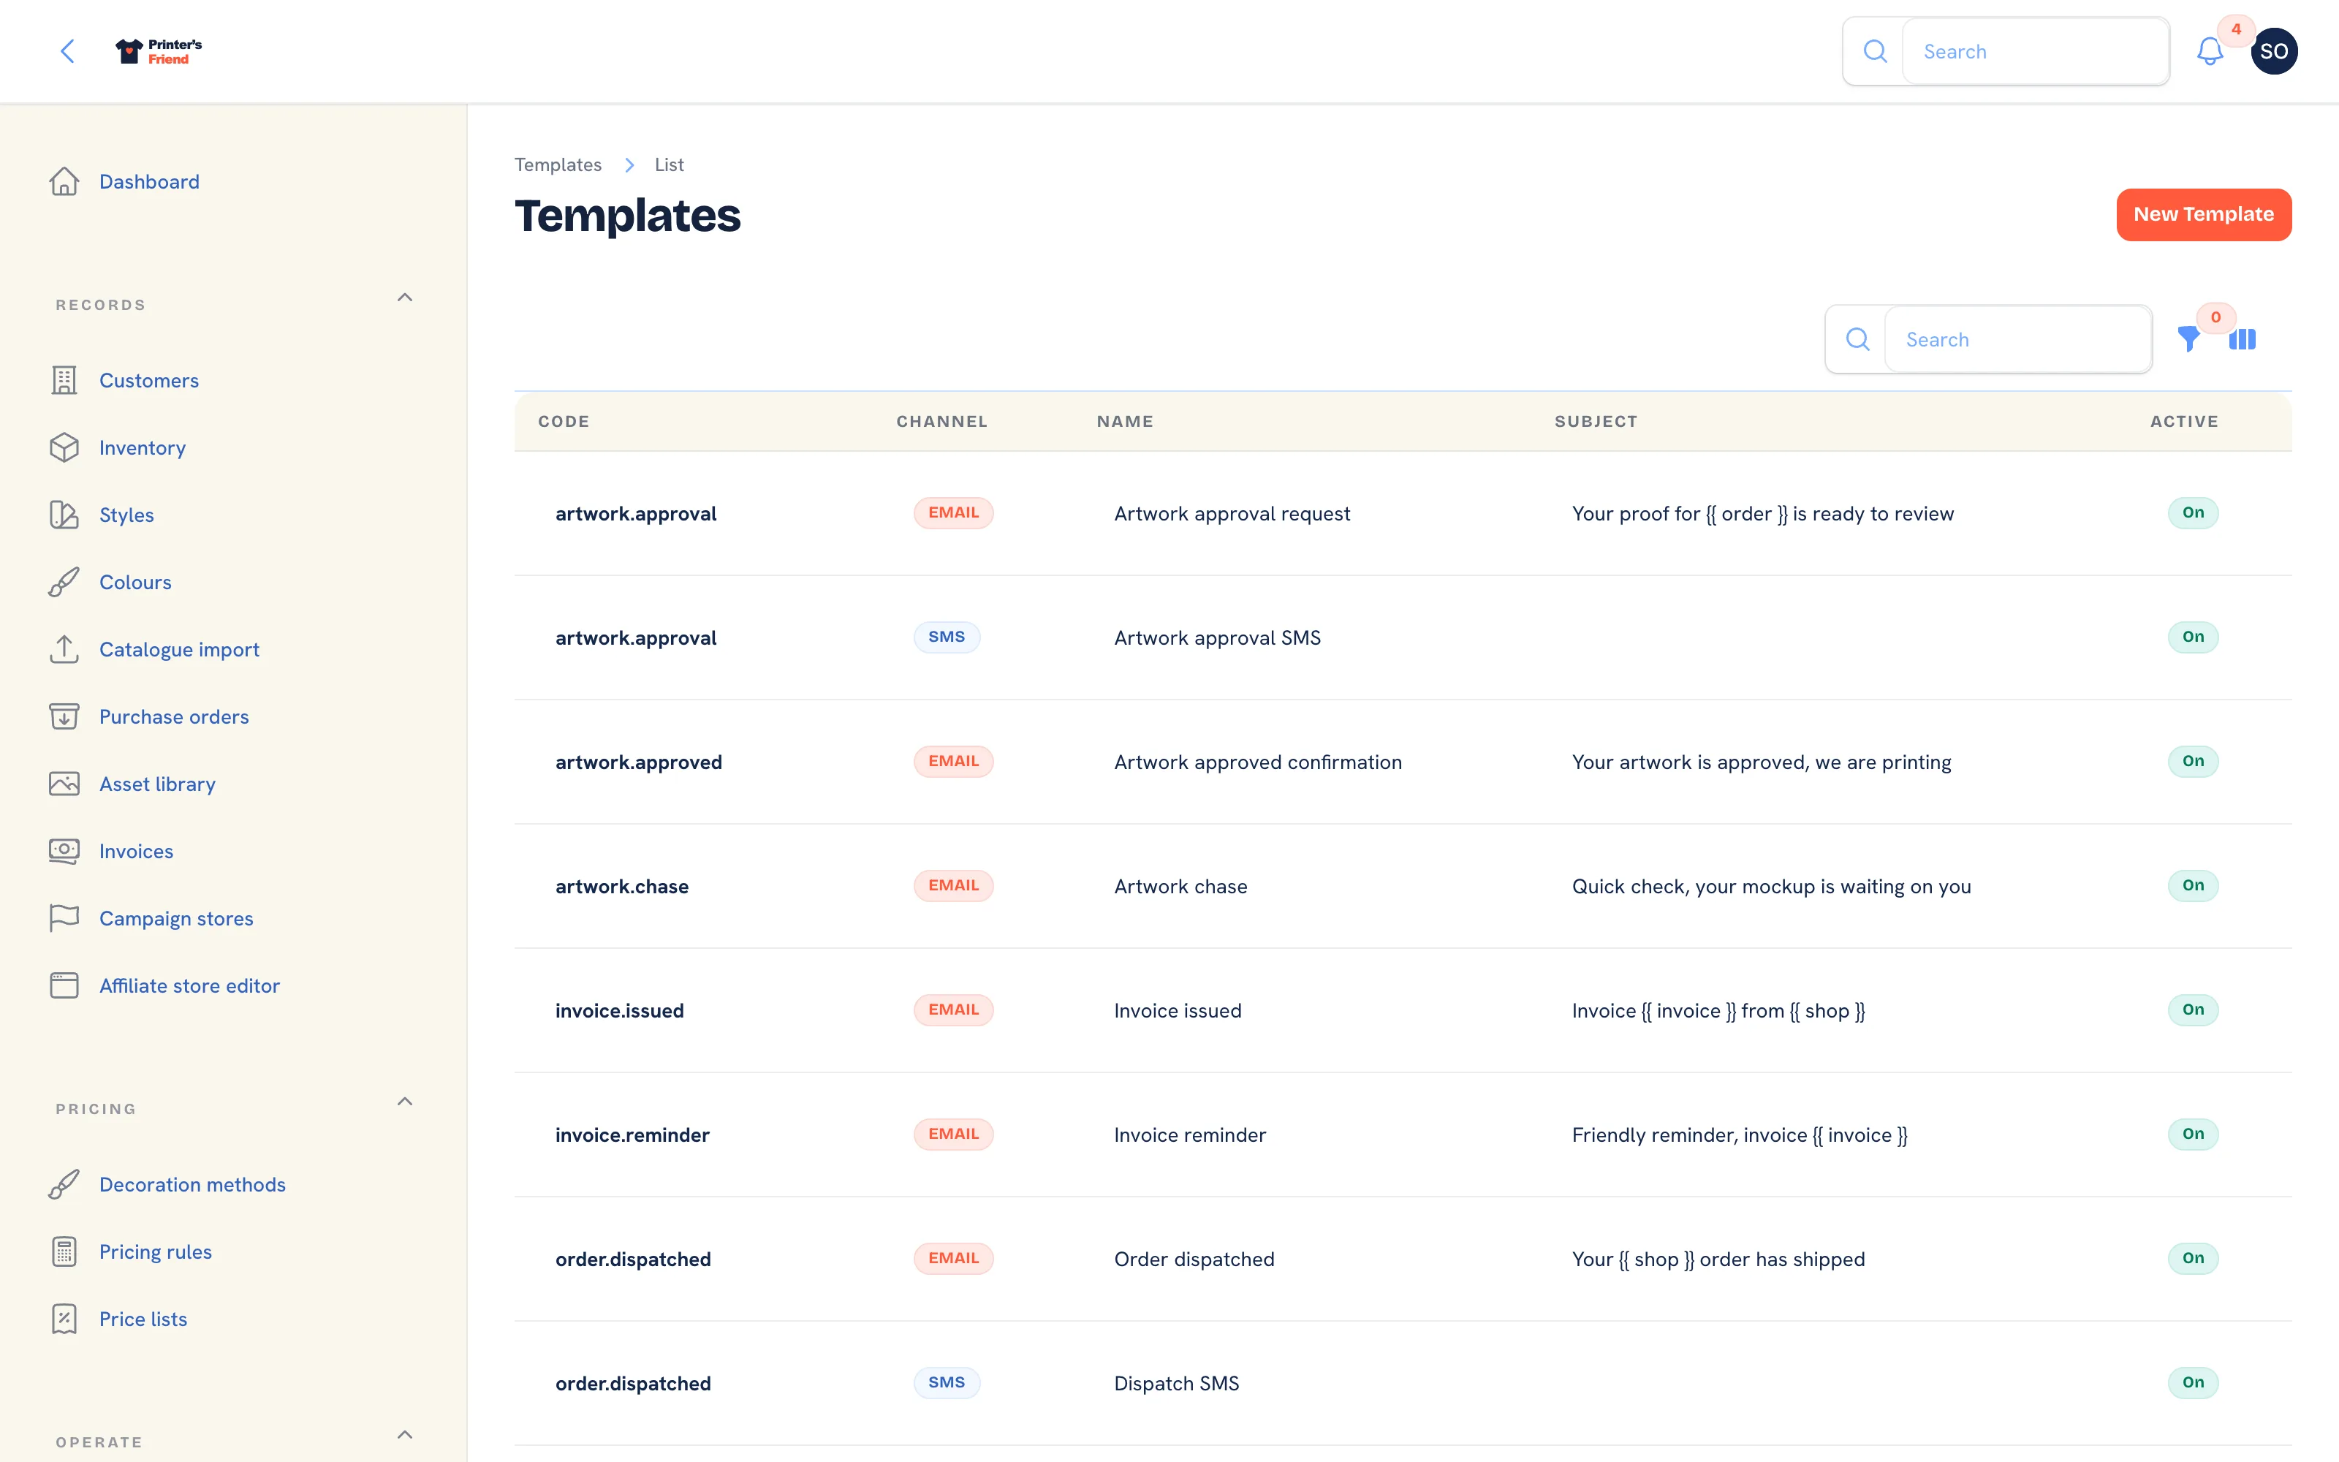Click the Pricing rules calculator icon

64,1251
